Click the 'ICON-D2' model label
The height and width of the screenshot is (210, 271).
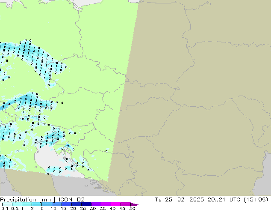point(71,200)
